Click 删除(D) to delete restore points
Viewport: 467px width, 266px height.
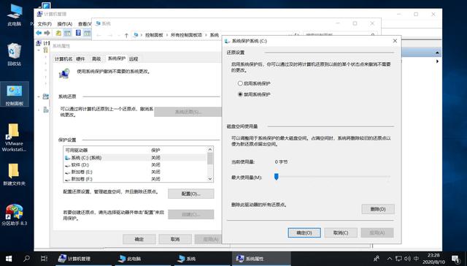378,209
